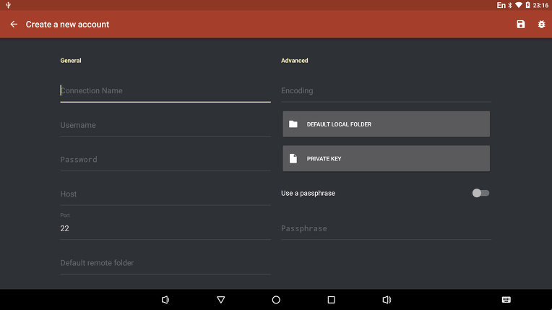Screen dimensions: 552x310
Task: Lower volume using the left speaker icon
Action: [165, 300]
